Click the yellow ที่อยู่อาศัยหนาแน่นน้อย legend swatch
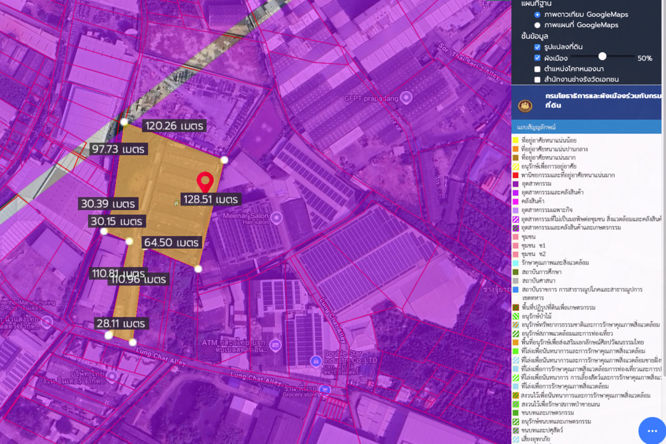The width and height of the screenshot is (666, 444). coord(516,140)
